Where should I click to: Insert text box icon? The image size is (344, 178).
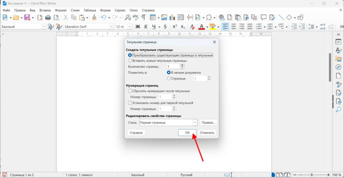180,17
